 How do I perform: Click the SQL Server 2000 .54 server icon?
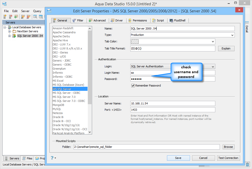click(14, 36)
